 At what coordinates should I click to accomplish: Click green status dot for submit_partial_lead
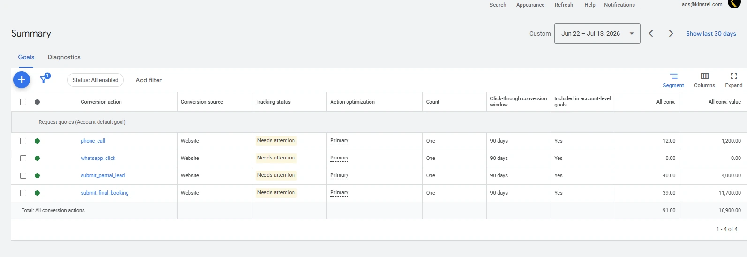tap(37, 175)
